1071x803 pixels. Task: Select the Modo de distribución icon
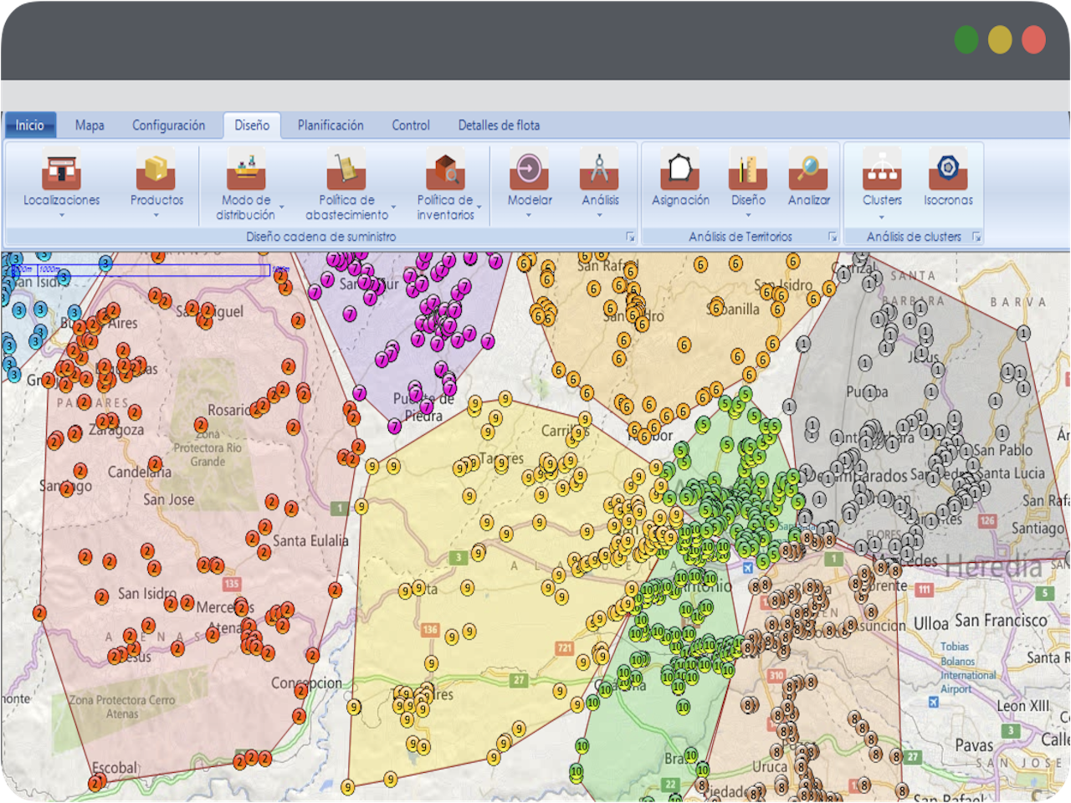[x=245, y=169]
